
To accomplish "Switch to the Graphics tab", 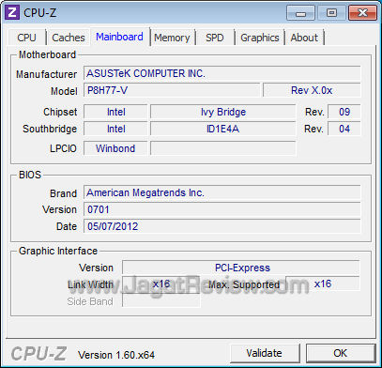I will tap(260, 38).
